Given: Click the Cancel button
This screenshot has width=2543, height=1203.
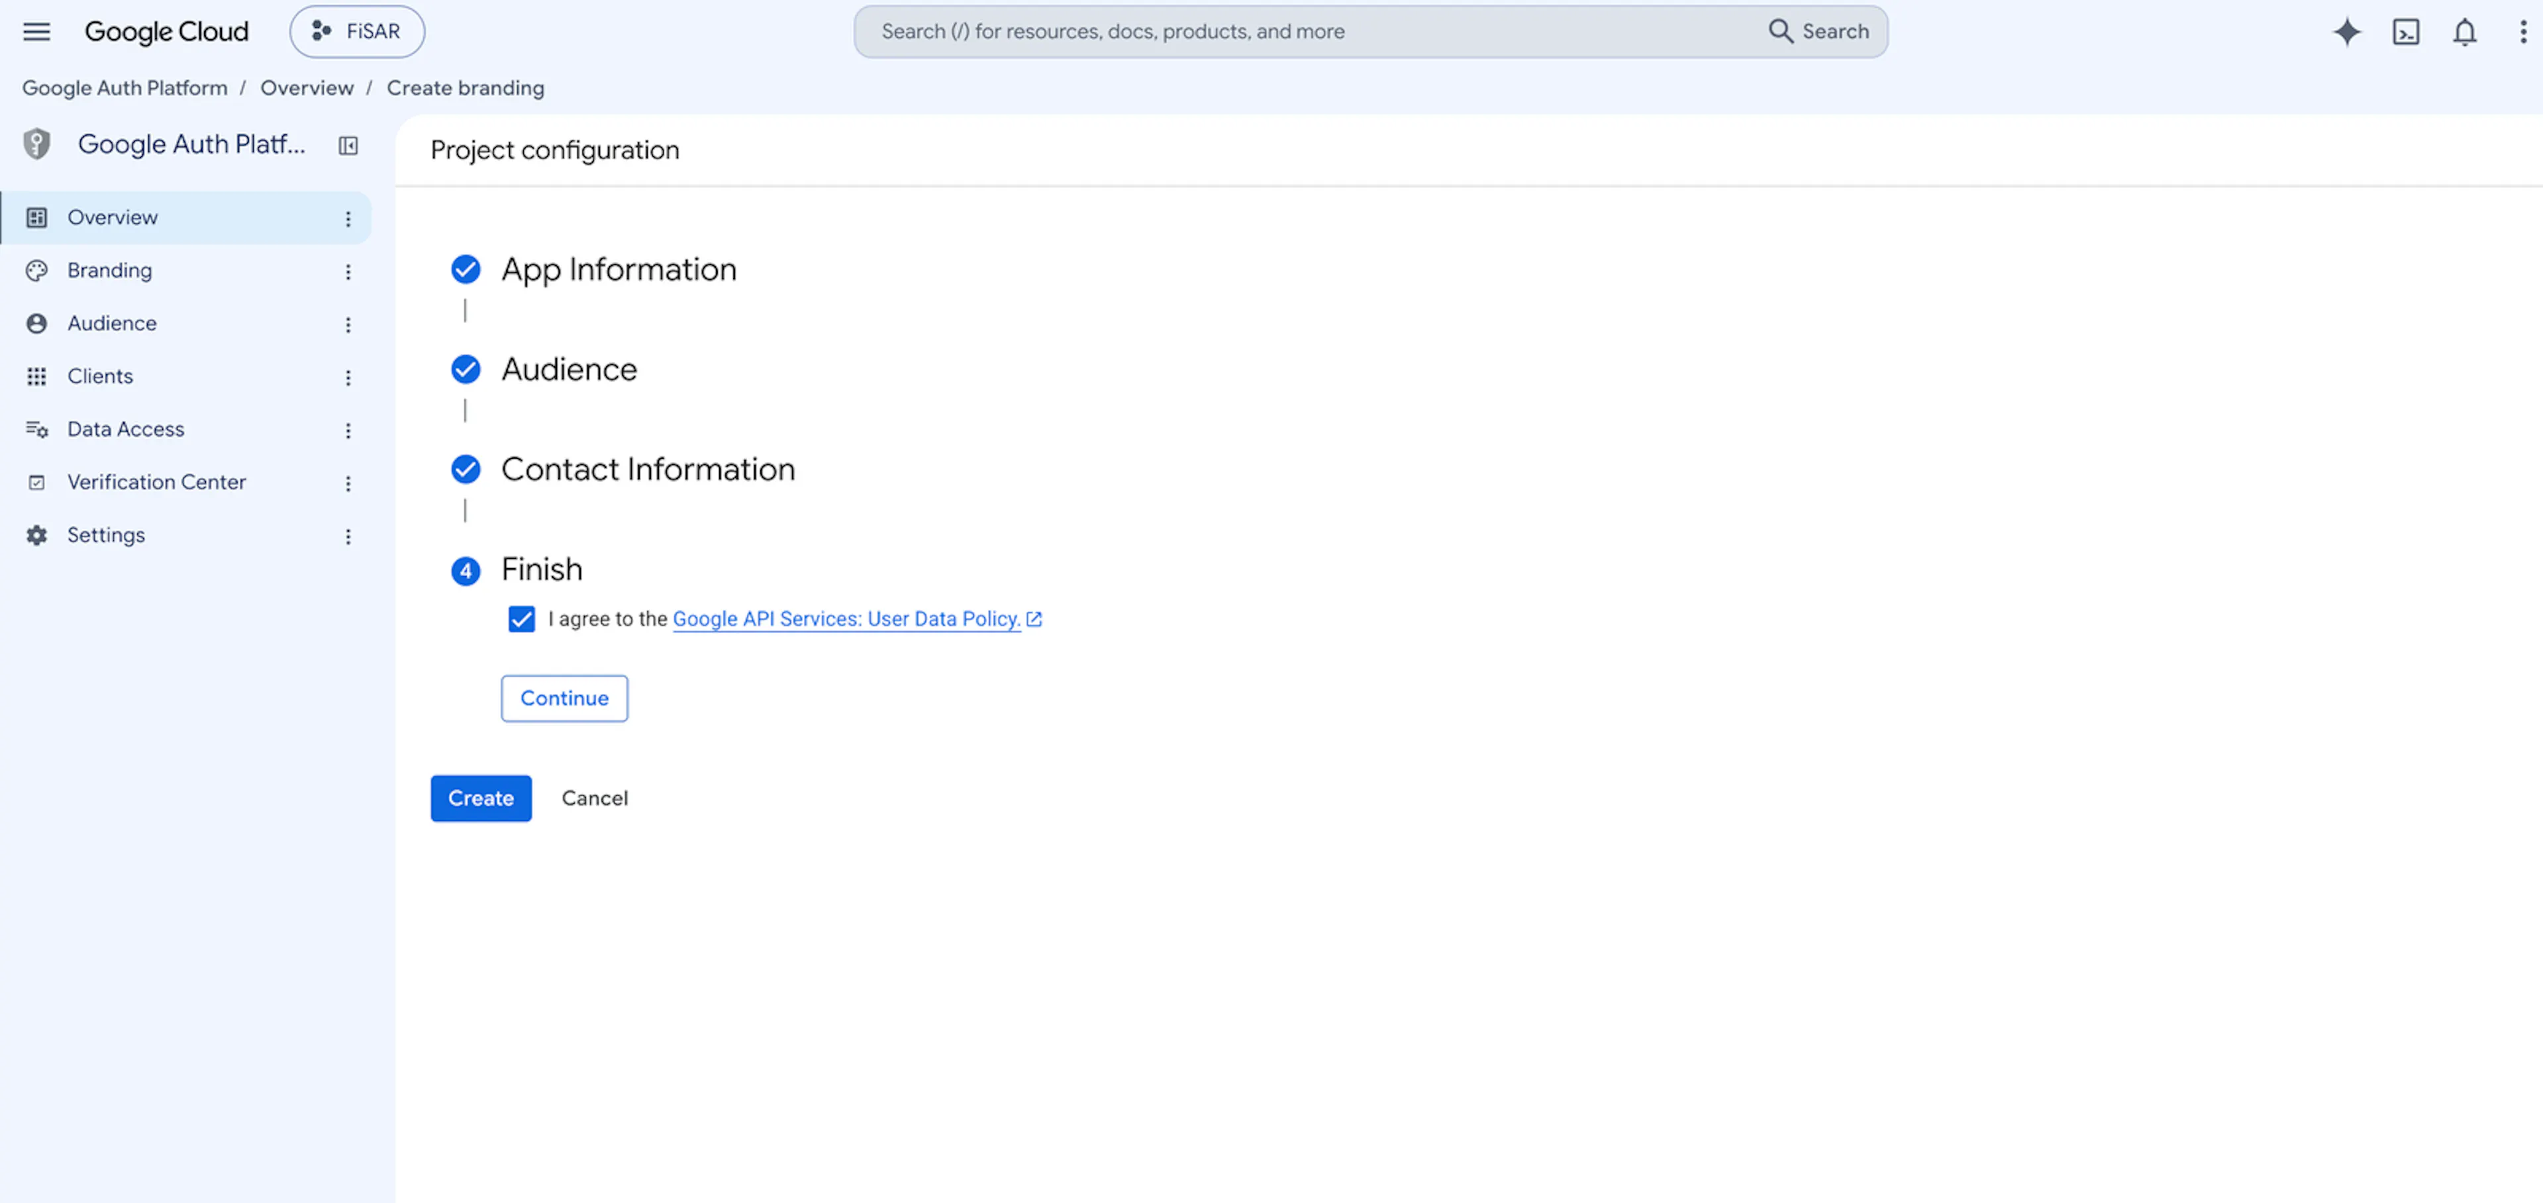Looking at the screenshot, I should click(594, 797).
